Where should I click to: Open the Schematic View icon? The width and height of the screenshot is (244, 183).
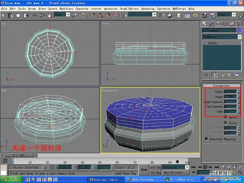[x=195, y=15]
